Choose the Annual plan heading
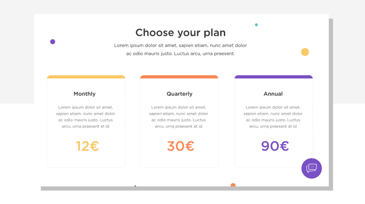 point(273,94)
